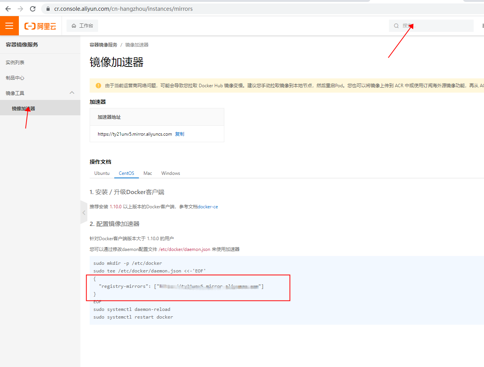Go back with the browser back arrow
Image resolution: width=484 pixels, height=367 pixels.
[x=8, y=8]
